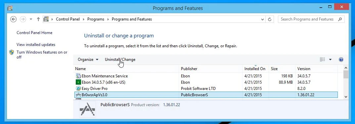Open Help with the question mark icon
The height and width of the screenshot is (124, 355).
tap(341, 60)
